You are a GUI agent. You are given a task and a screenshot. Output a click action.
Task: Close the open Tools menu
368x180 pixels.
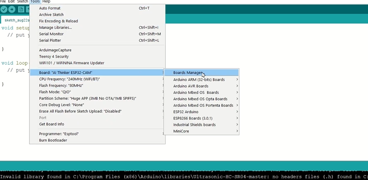35,1
